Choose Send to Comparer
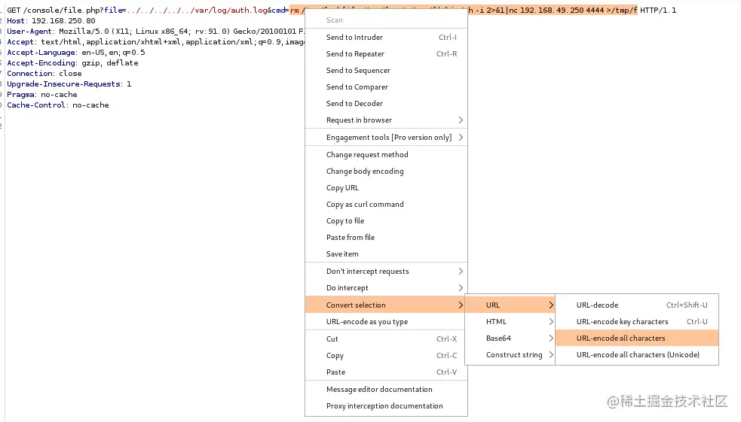 [386, 87]
